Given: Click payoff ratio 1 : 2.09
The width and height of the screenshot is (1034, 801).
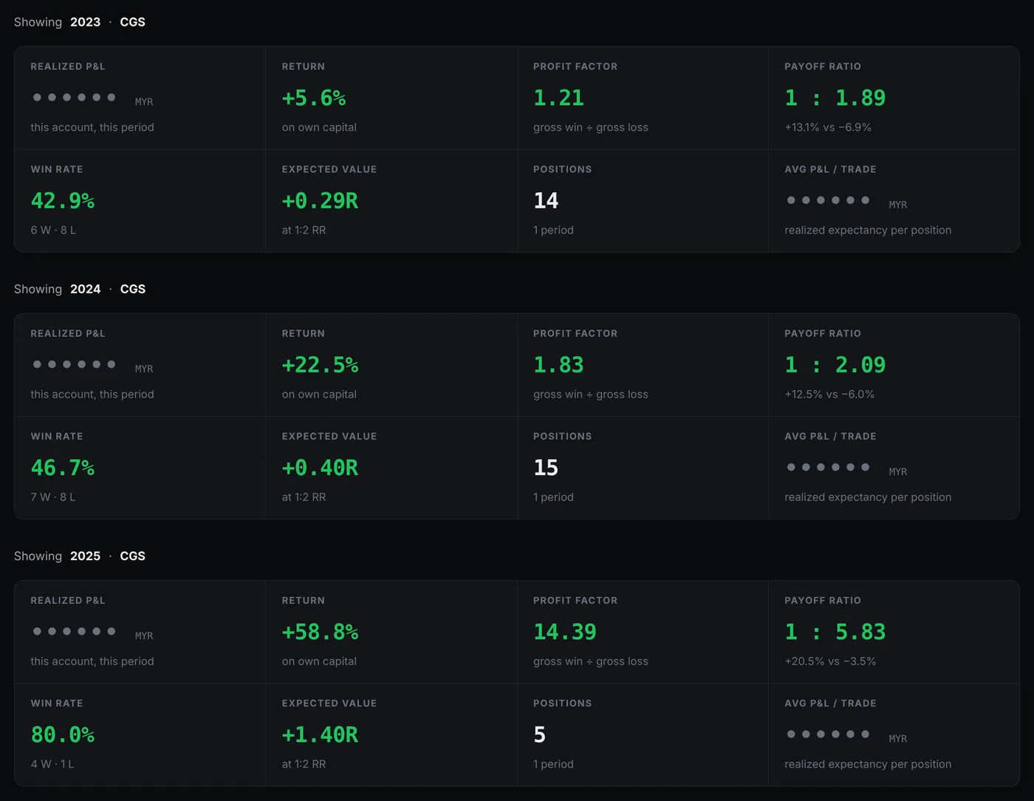Looking at the screenshot, I should 835,364.
